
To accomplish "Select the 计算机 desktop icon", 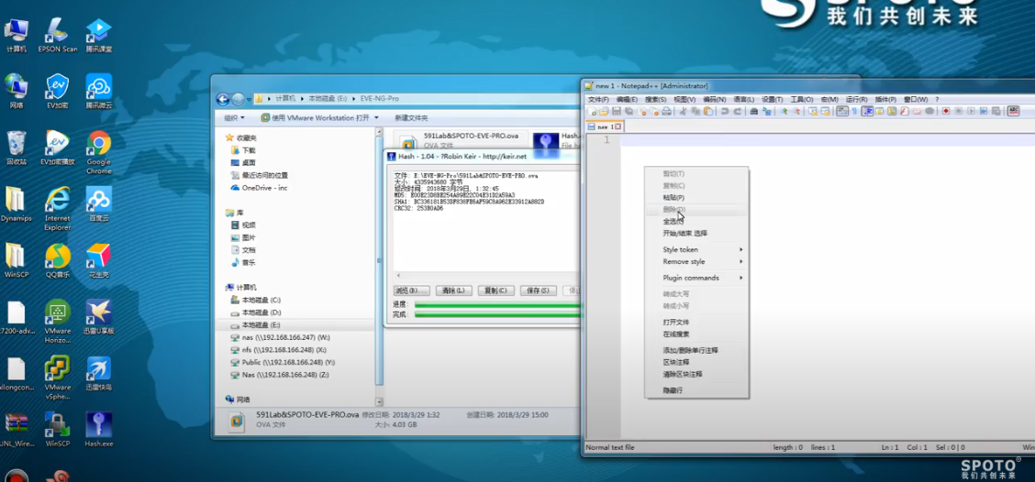I will 16,34.
